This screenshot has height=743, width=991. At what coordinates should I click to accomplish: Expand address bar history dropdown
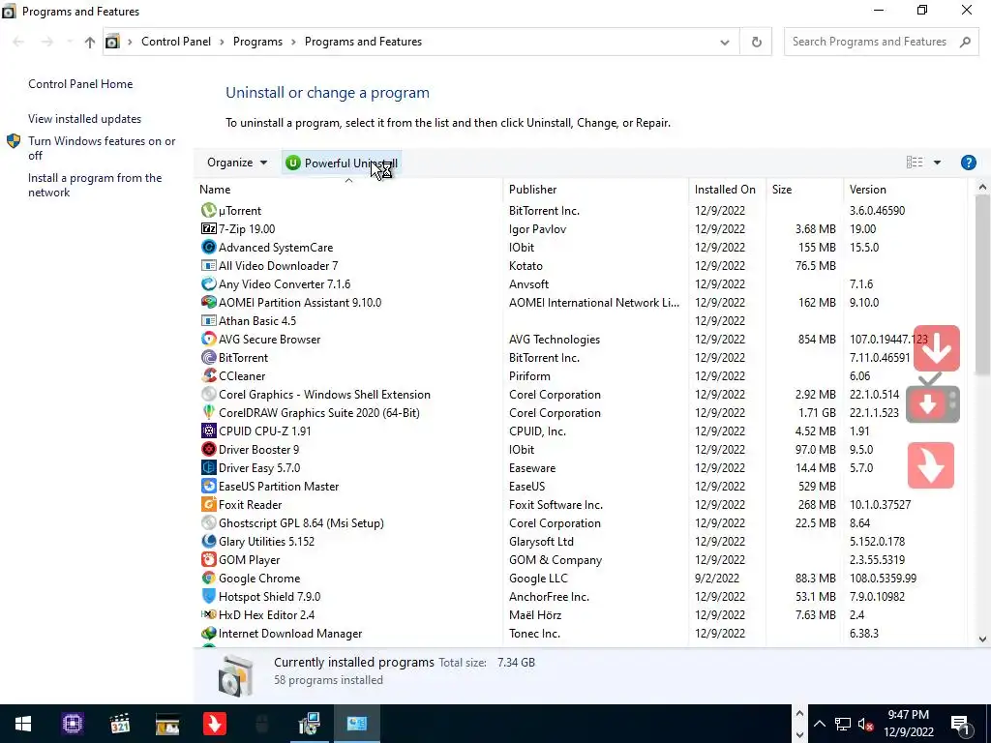click(724, 43)
